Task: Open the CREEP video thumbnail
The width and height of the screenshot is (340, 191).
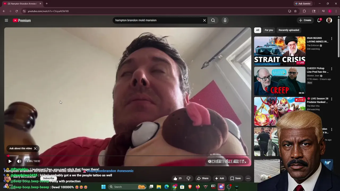Action: click(x=280, y=81)
